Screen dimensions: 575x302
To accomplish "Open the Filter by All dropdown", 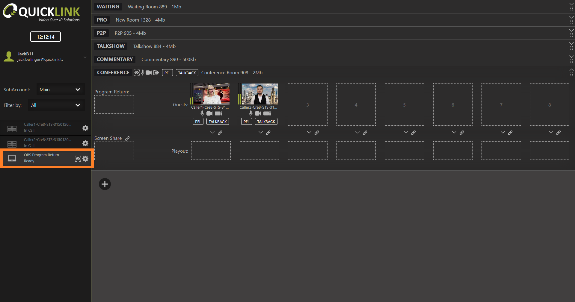I will click(x=57, y=105).
